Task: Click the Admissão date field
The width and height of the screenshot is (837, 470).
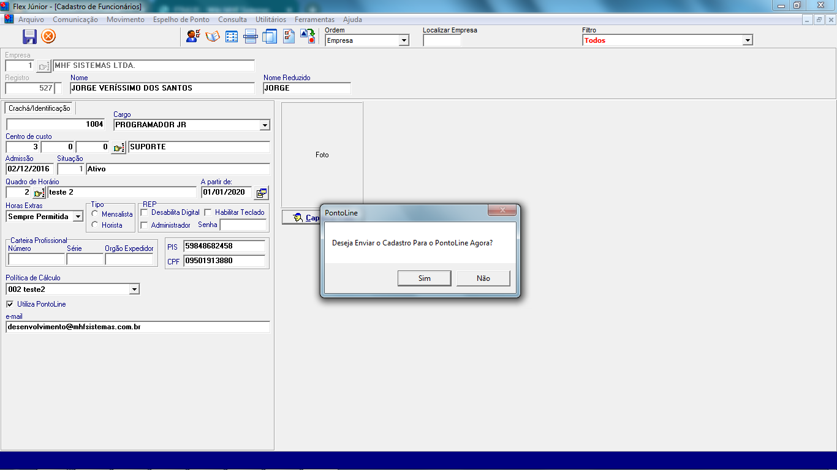Action: 29,169
